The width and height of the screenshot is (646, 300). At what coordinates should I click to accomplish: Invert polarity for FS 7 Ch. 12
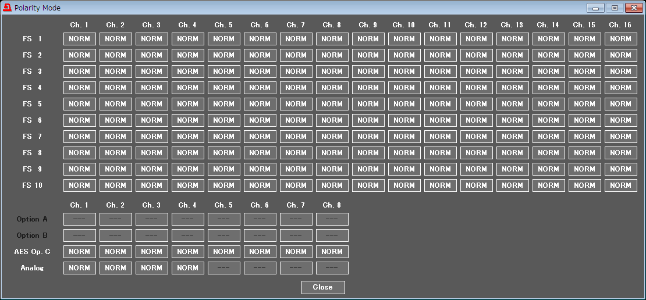477,137
